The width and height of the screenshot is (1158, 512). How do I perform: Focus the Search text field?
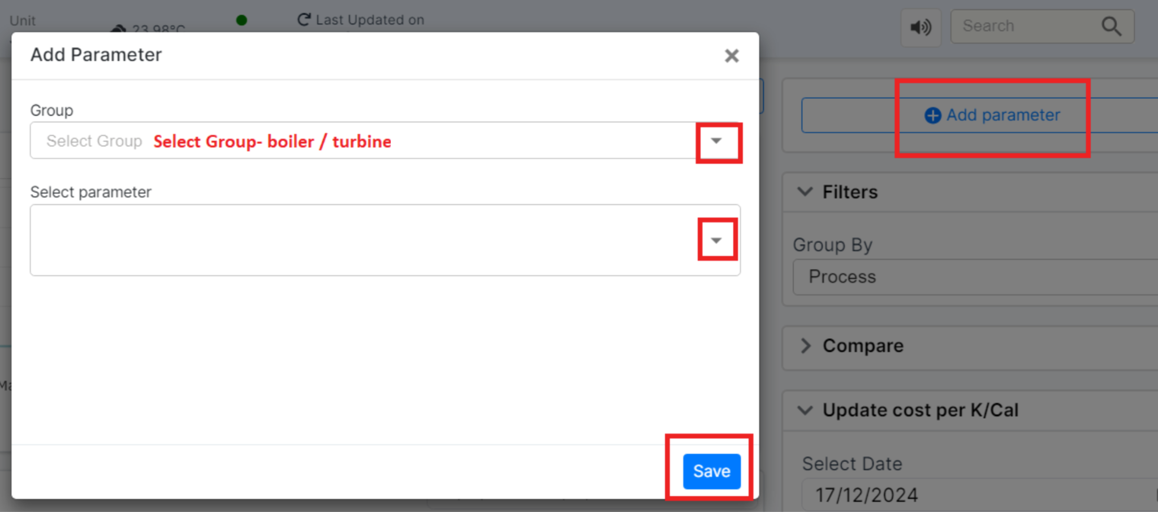[x=1029, y=26]
